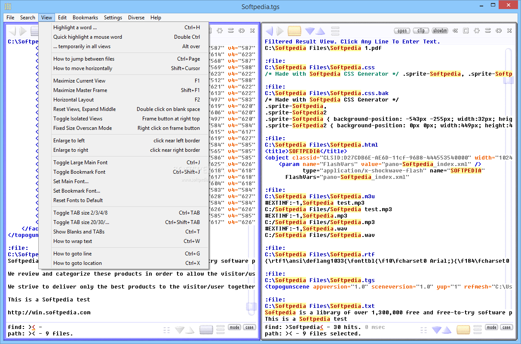Click line 'http://win.softpedia.com' in left view

[x=49, y=313]
